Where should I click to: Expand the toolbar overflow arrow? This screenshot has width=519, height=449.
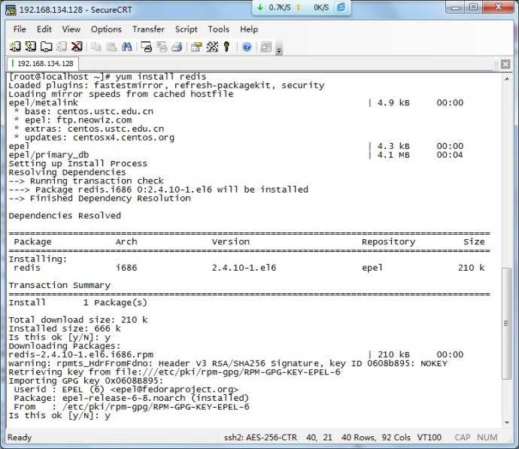point(279,50)
